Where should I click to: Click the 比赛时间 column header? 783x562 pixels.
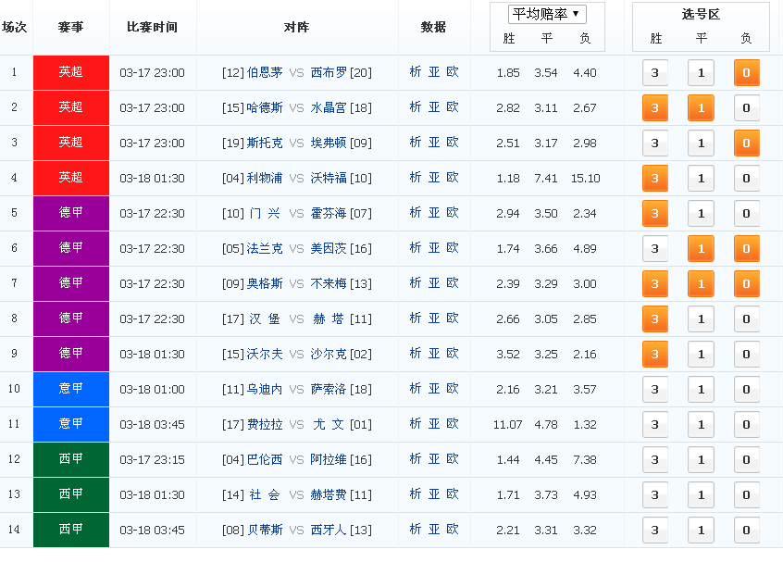tap(153, 27)
